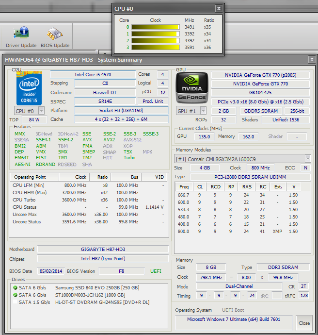Click the Clock column header in operating table
318x335 pixels.
click(x=74, y=177)
